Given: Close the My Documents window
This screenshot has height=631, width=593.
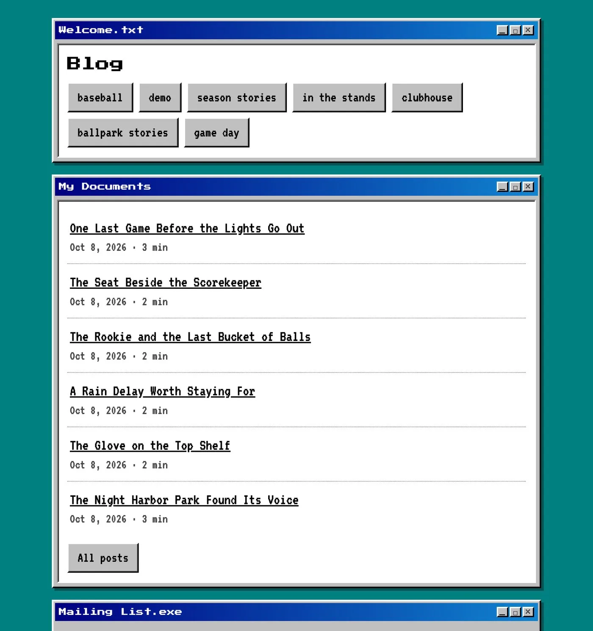Looking at the screenshot, I should coord(528,187).
